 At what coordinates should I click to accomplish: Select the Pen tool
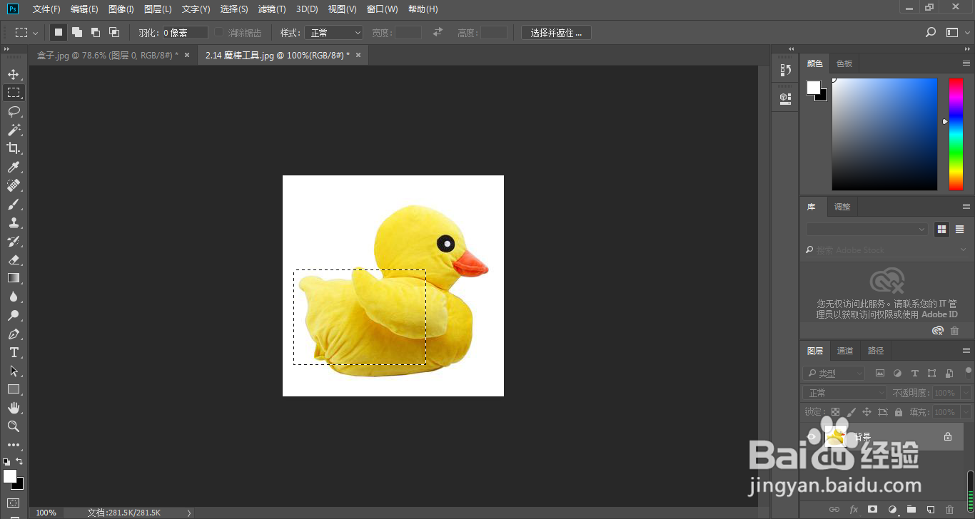(14, 334)
